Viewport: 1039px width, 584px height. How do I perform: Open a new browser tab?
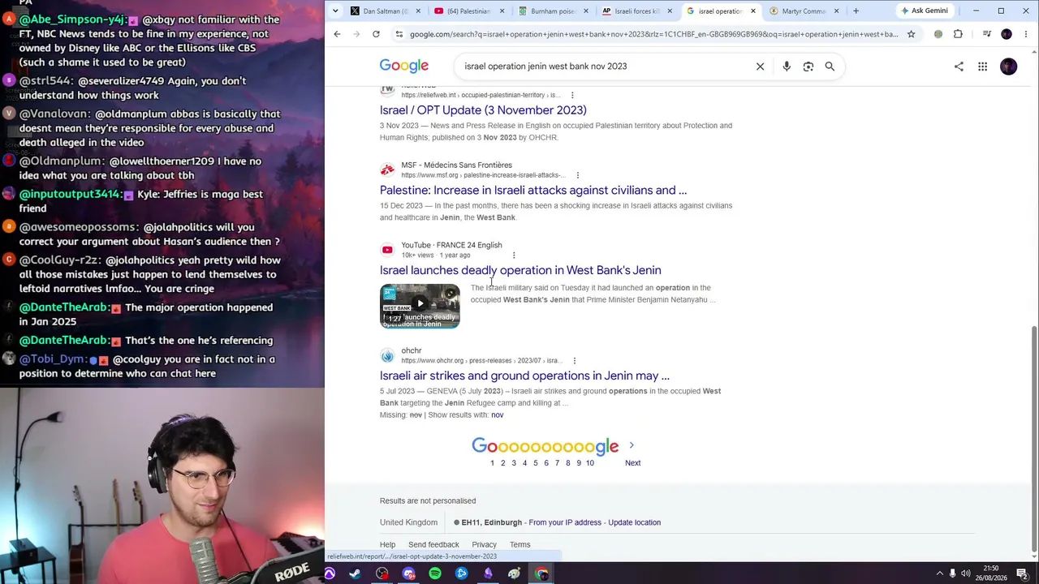(x=856, y=11)
